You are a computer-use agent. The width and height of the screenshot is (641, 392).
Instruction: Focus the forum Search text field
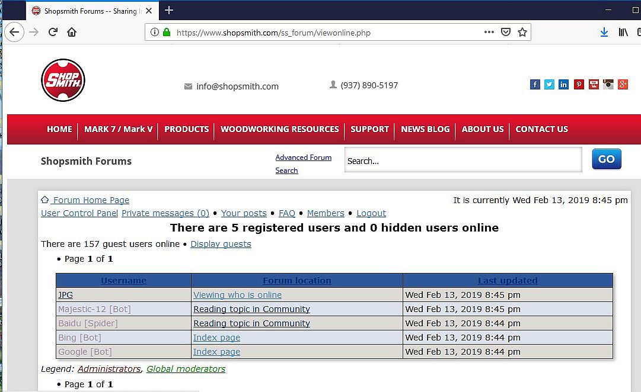[x=463, y=160]
